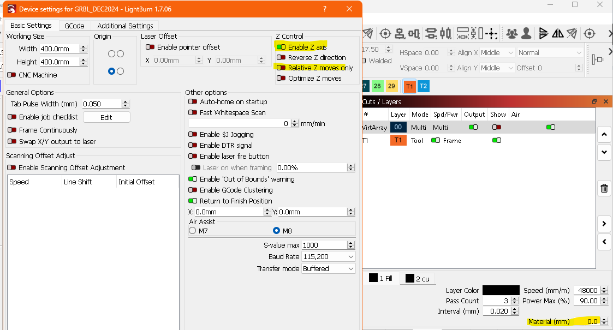The image size is (613, 330).
Task: Click the Tab Pulse Width stepper arrows
Action: pos(125,104)
